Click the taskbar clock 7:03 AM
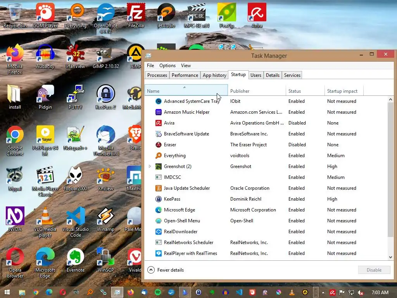The height and width of the screenshot is (298, 397). coord(380,293)
